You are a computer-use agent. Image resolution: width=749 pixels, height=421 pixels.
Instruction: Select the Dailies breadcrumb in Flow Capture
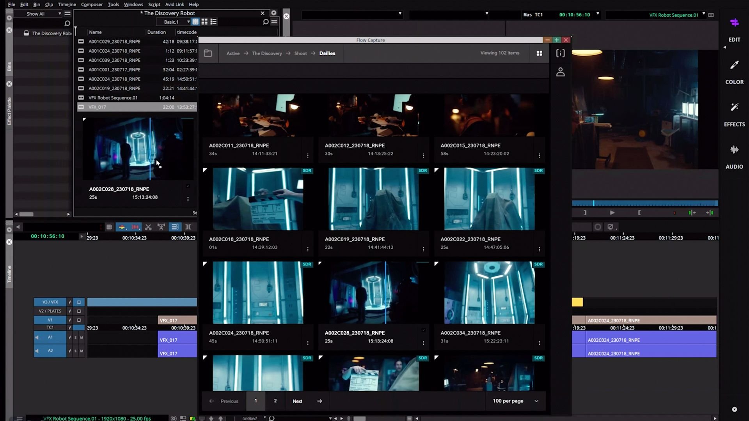(x=327, y=53)
